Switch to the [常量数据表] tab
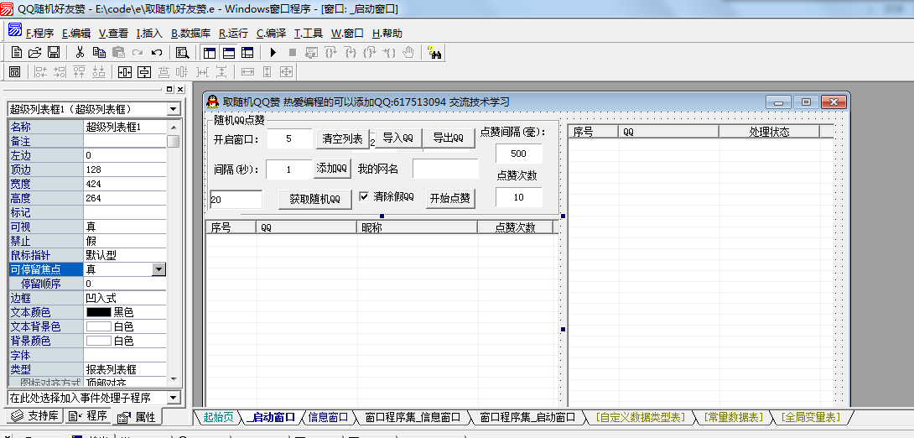Screen dimensions: 914x438 (x=734, y=417)
